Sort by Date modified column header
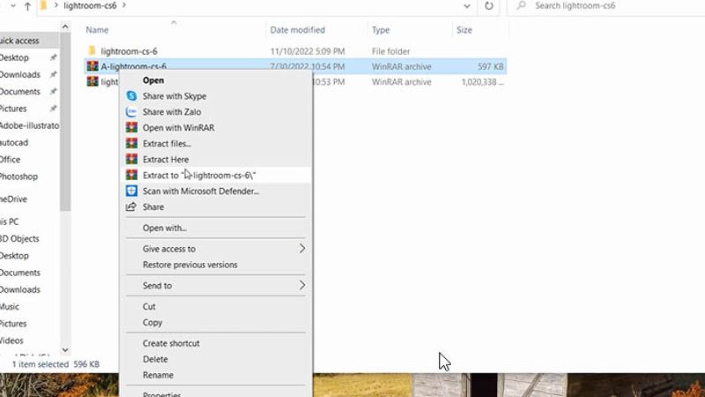This screenshot has height=397, width=705. 297,30
